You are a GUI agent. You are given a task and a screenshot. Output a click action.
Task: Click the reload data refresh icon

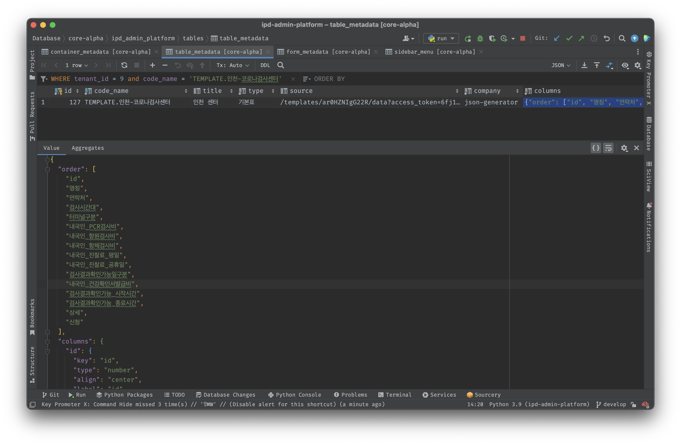click(x=124, y=65)
